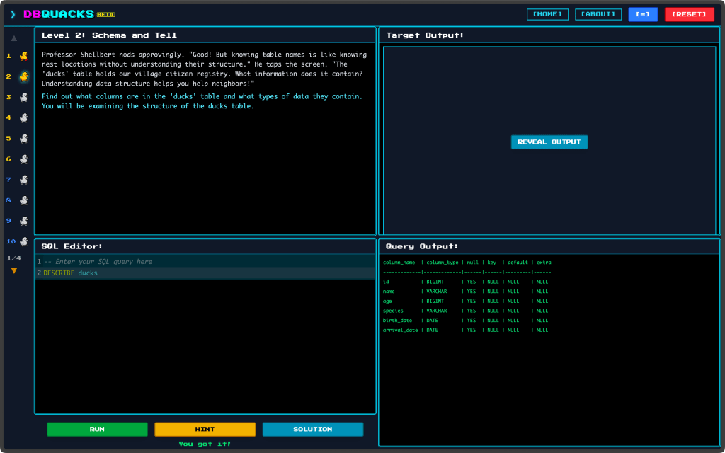Go to next level page arrow
The height and width of the screenshot is (453, 725).
(14, 271)
